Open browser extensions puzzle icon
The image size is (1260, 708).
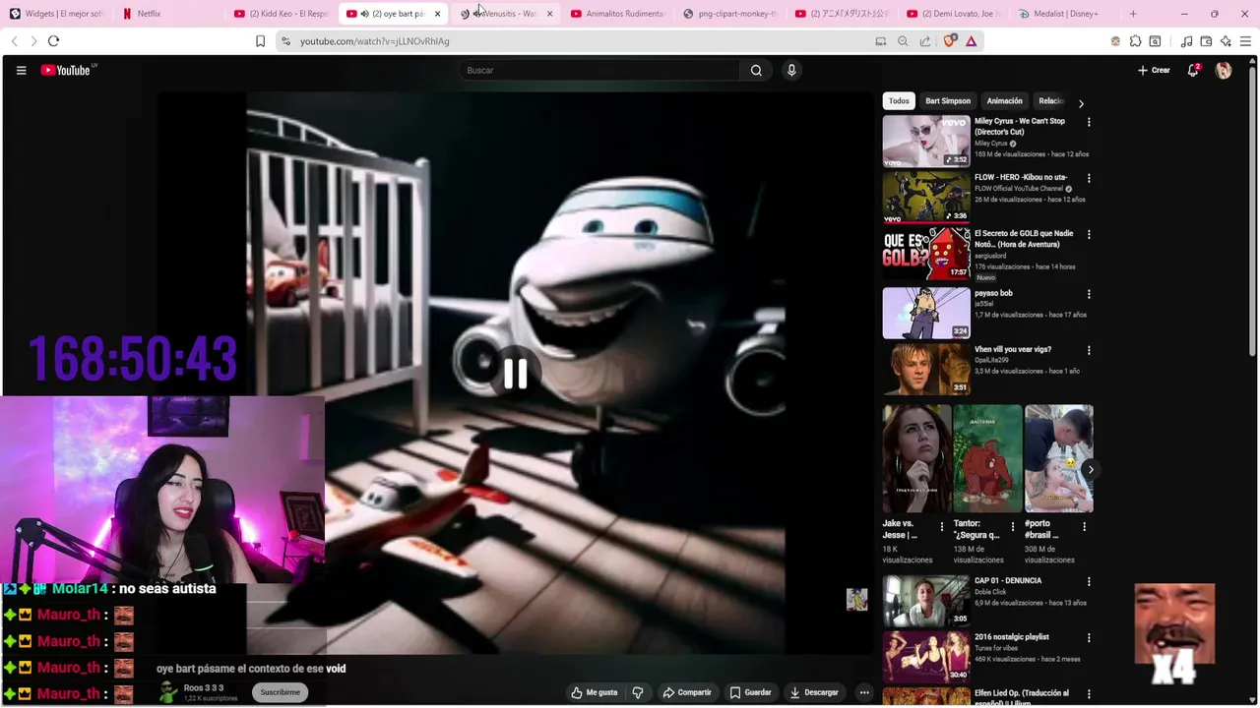pyautogui.click(x=1135, y=41)
